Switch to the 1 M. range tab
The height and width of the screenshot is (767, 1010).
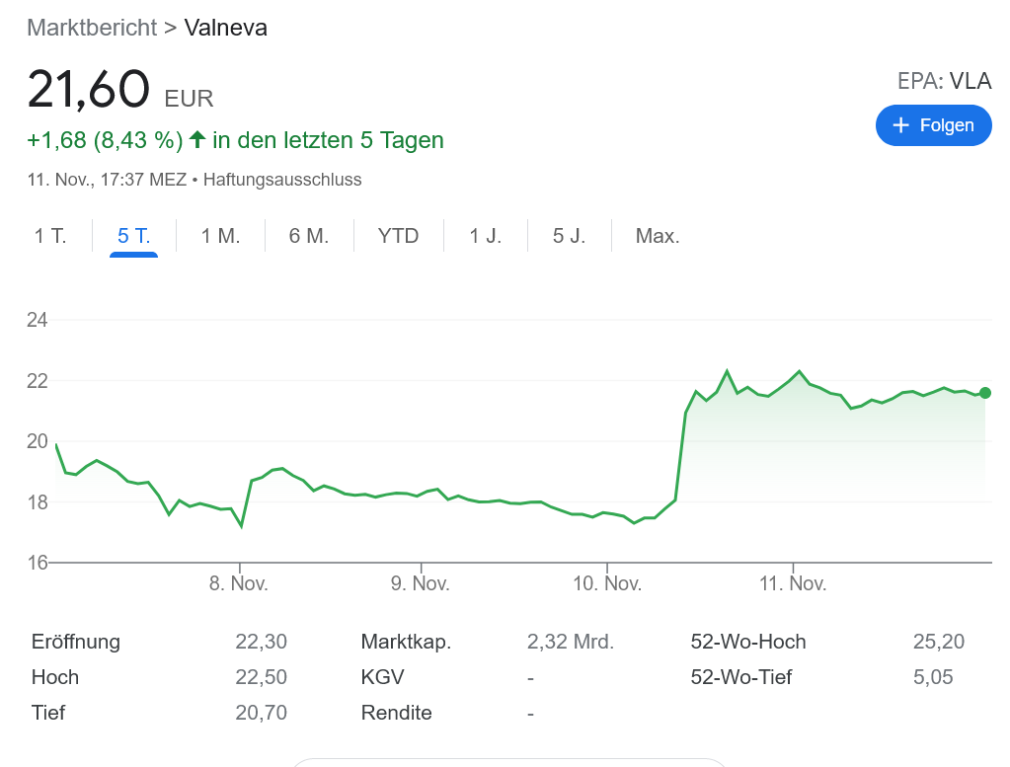[220, 236]
